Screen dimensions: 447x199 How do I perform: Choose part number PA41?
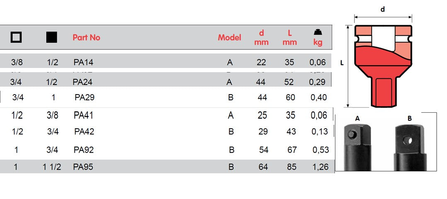click(83, 115)
